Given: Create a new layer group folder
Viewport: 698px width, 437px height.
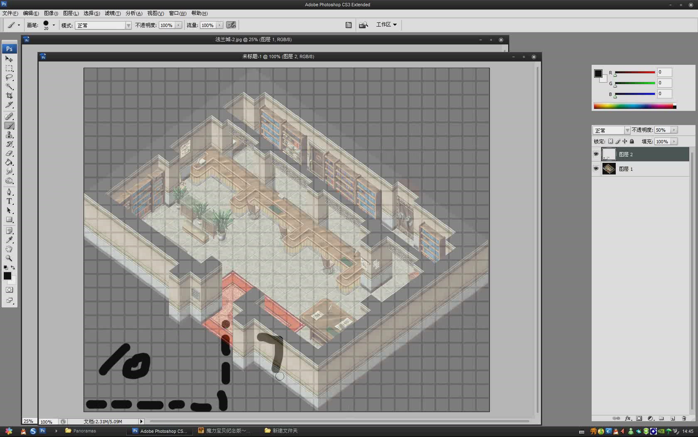Looking at the screenshot, I should 661,418.
